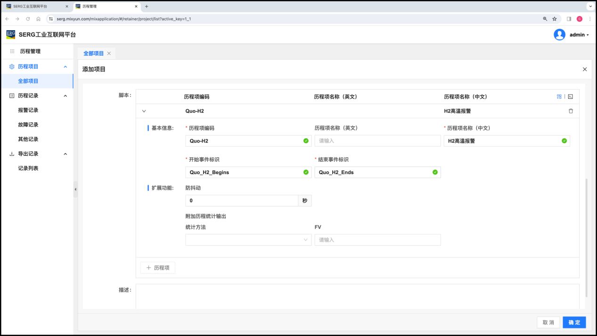Screen dimensions: 597x336
Task: Delete the Quo-H2 script row via trash icon
Action: 571,111
